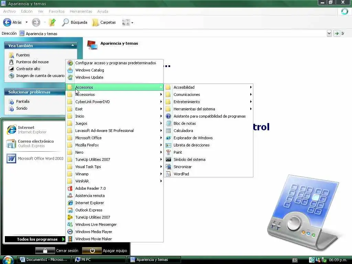
Task: Collapse the Vea también panel
Action: 73,45
